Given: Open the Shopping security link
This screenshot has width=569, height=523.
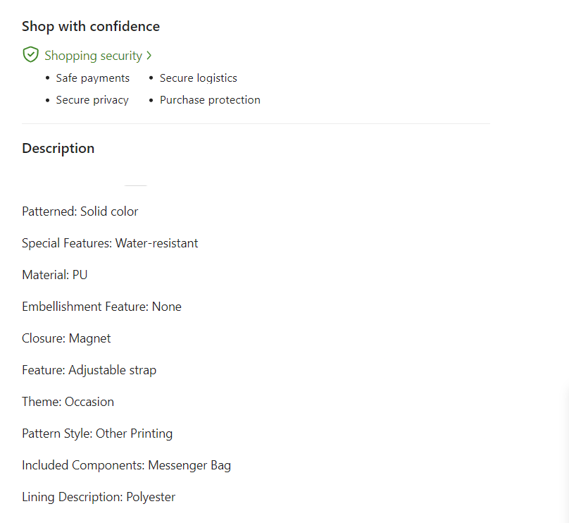Looking at the screenshot, I should [93, 56].
